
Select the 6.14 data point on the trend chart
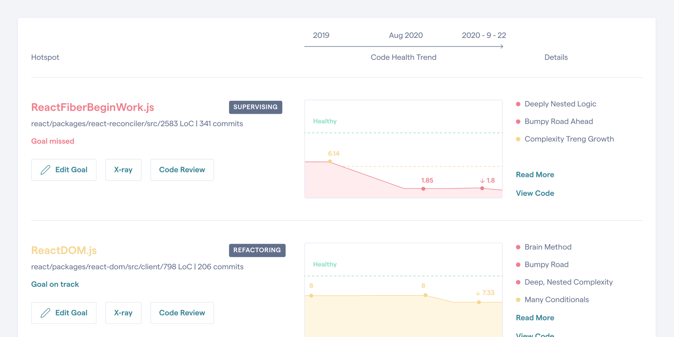pos(330,161)
